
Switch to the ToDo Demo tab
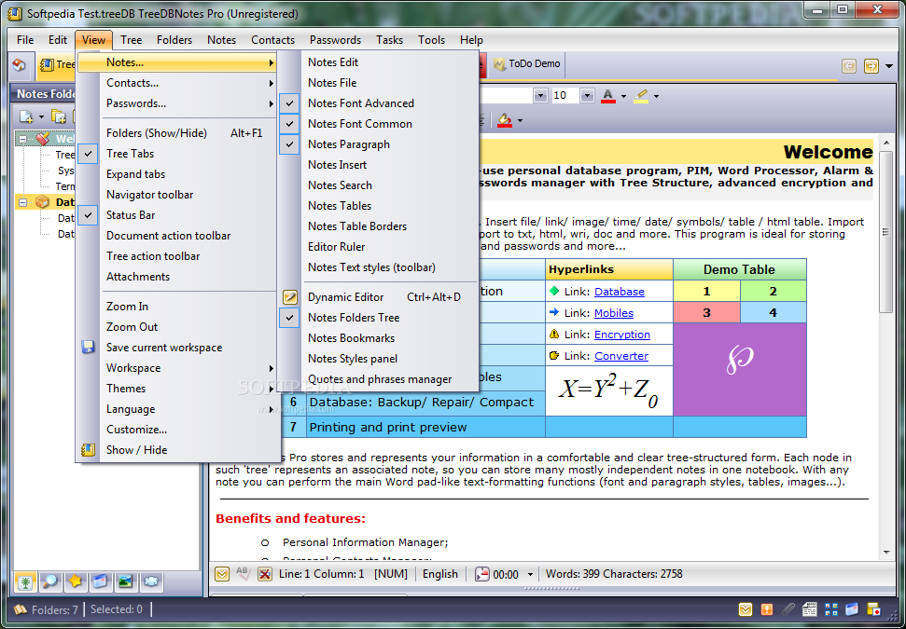tap(526, 63)
